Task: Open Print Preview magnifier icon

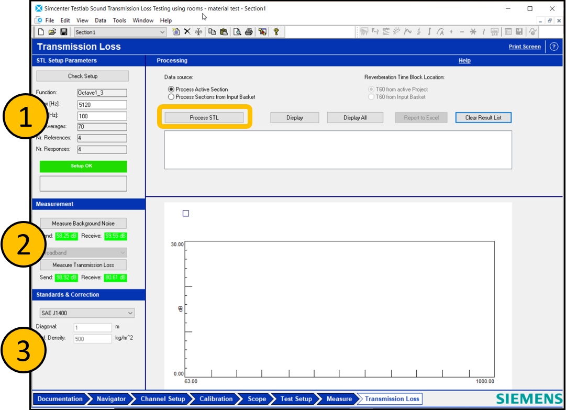Action: point(237,32)
